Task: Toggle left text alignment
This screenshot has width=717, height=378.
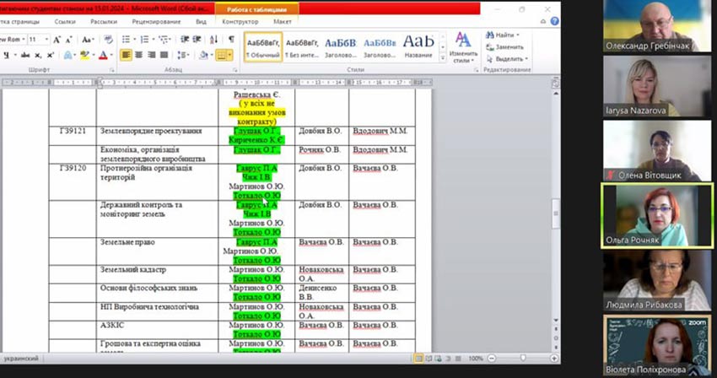Action: [126, 55]
